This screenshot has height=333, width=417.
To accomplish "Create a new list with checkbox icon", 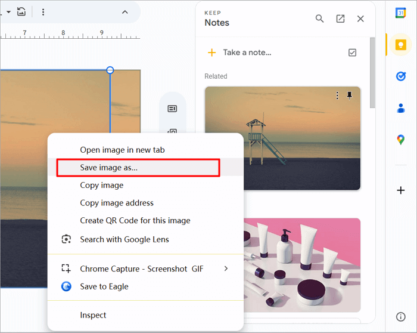I will point(352,53).
